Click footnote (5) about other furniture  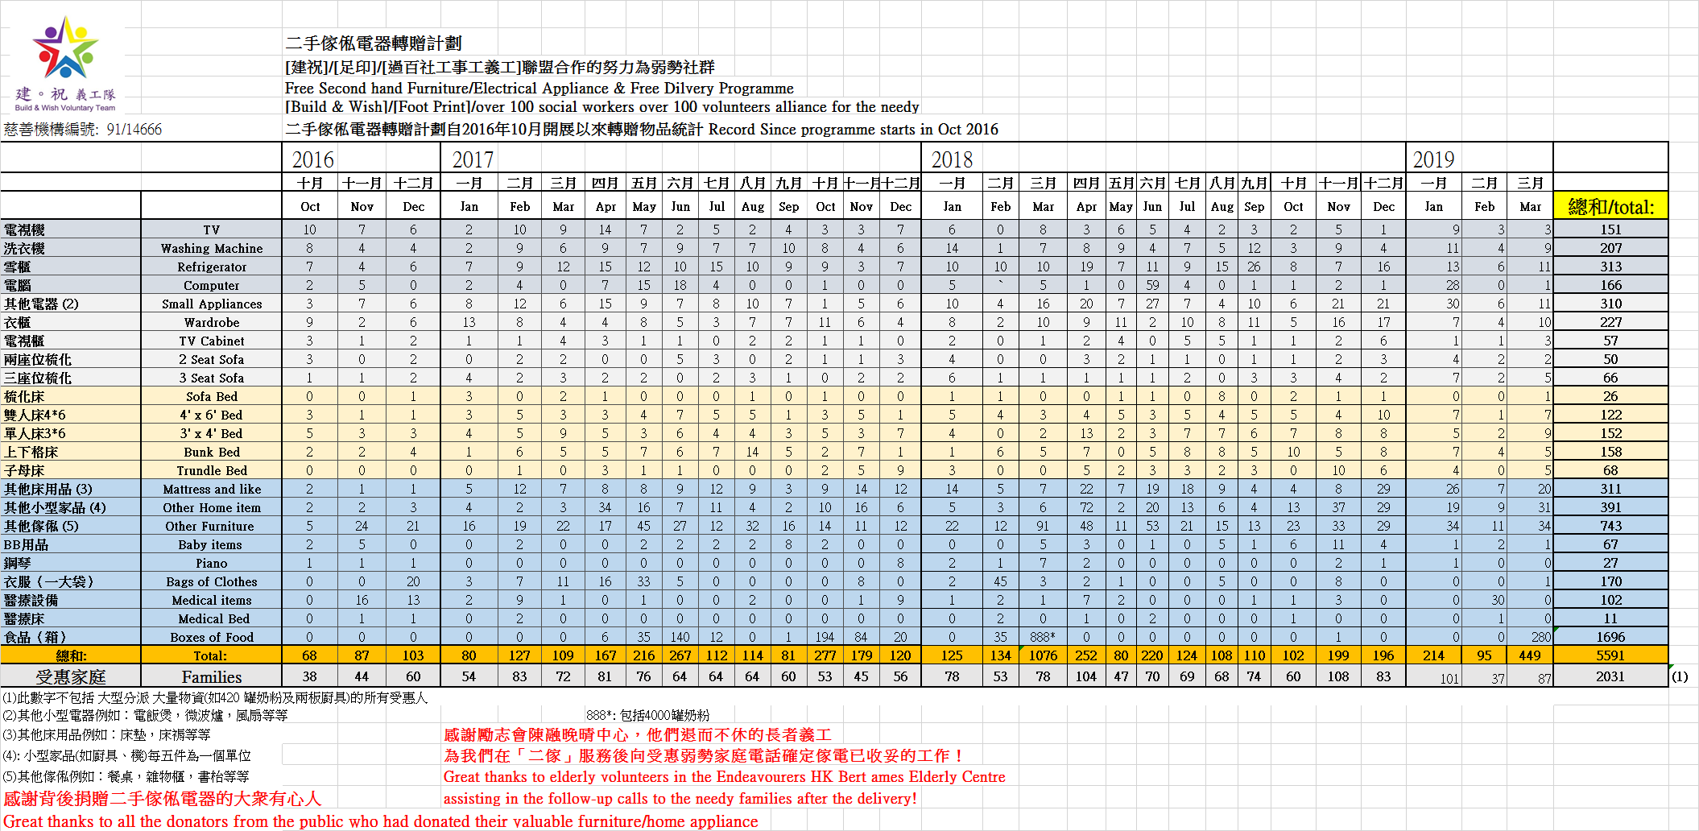click(126, 776)
